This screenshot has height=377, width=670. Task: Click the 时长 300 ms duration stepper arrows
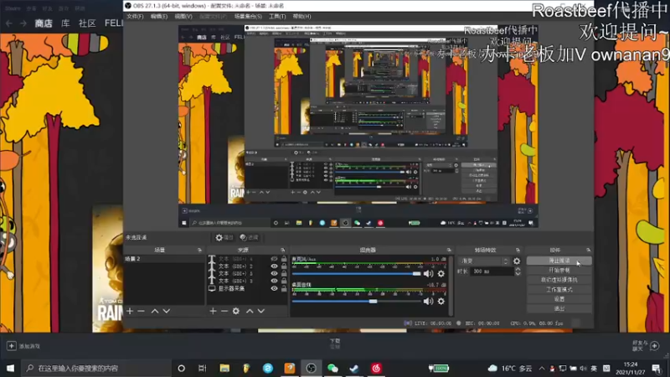coord(518,271)
